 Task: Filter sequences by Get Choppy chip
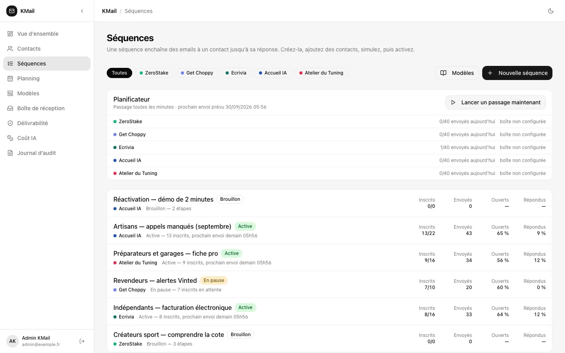pyautogui.click(x=197, y=73)
